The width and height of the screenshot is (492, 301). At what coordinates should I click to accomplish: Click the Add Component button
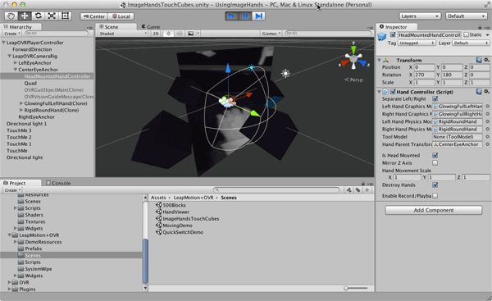(434, 210)
